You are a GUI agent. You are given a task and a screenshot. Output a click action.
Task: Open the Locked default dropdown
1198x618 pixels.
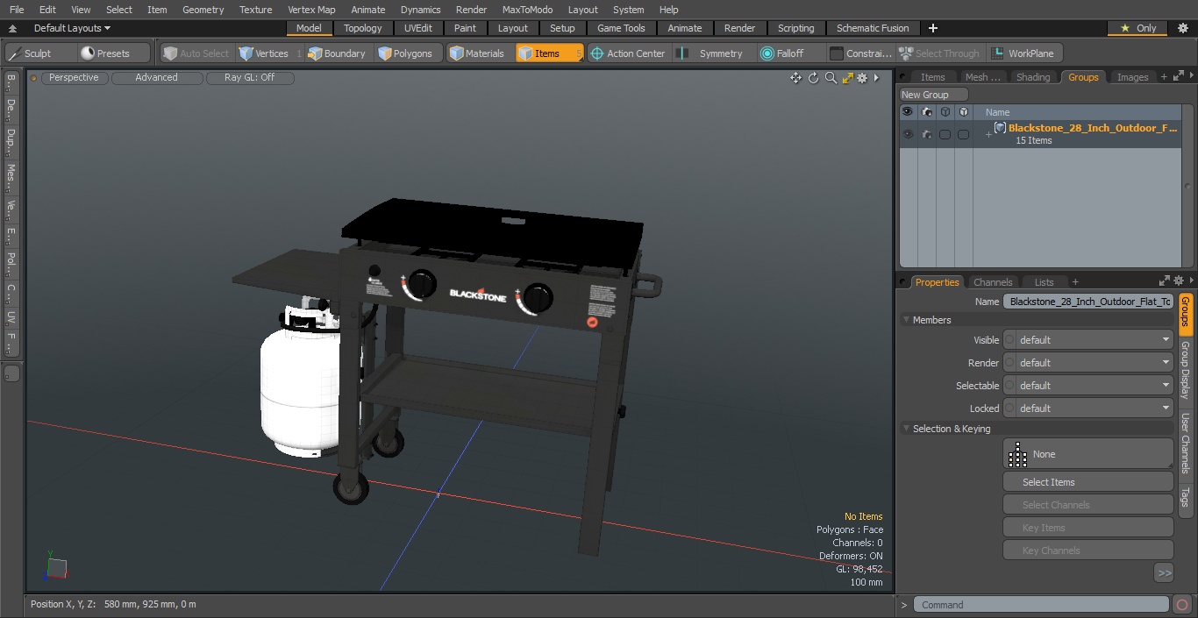click(1087, 408)
